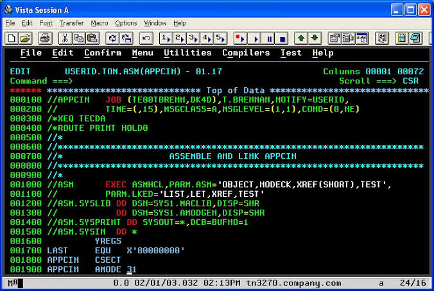Click the green down arrow icon
434x291 pixels.
coord(315,38)
